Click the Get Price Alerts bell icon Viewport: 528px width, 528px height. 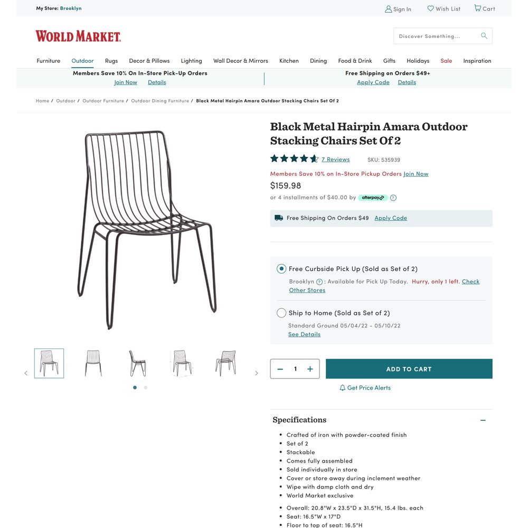tap(343, 388)
